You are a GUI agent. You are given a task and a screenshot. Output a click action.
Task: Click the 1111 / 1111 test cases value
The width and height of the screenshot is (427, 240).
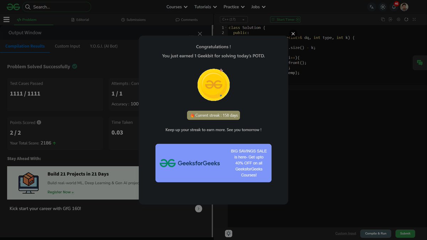[x=25, y=94]
